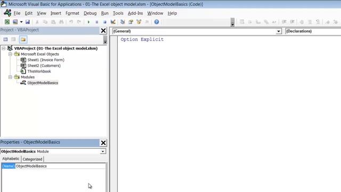Click the Complete Word icon

pyautogui.click(x=274, y=22)
